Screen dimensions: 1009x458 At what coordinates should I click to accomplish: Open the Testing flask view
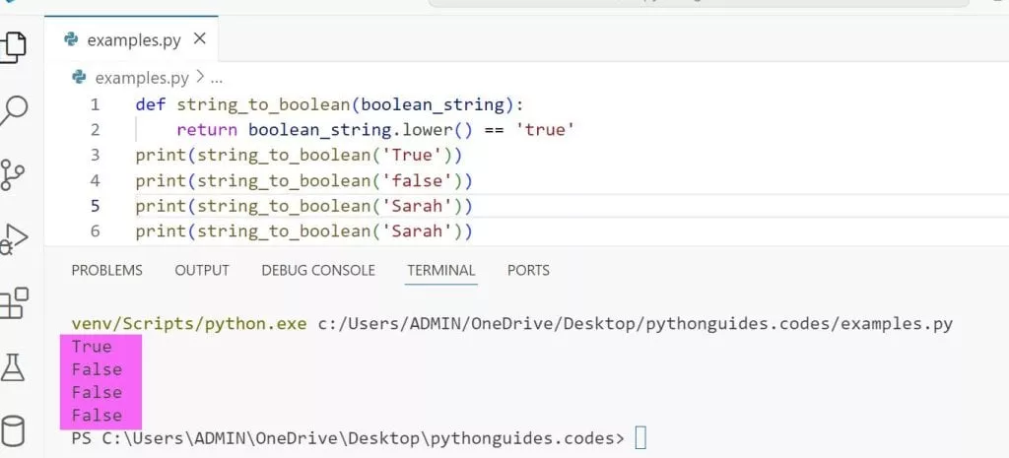coord(14,368)
